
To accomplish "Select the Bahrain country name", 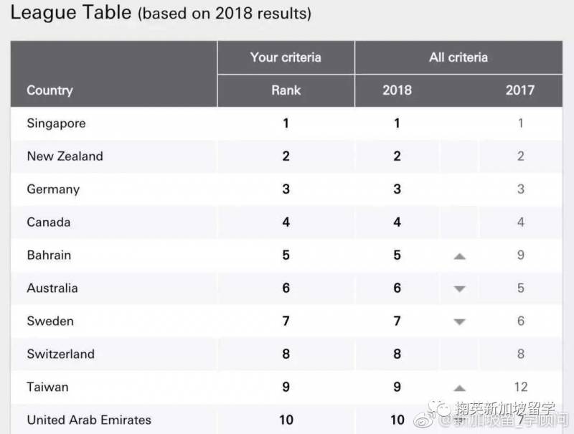I will coord(49,255).
